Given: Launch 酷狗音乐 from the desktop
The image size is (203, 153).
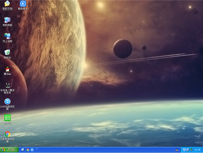Looking at the screenshot, I should pyautogui.click(x=23, y=4).
